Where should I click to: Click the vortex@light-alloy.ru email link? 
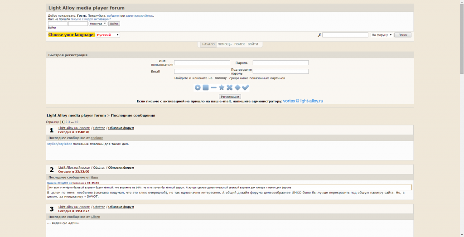coord(303,101)
